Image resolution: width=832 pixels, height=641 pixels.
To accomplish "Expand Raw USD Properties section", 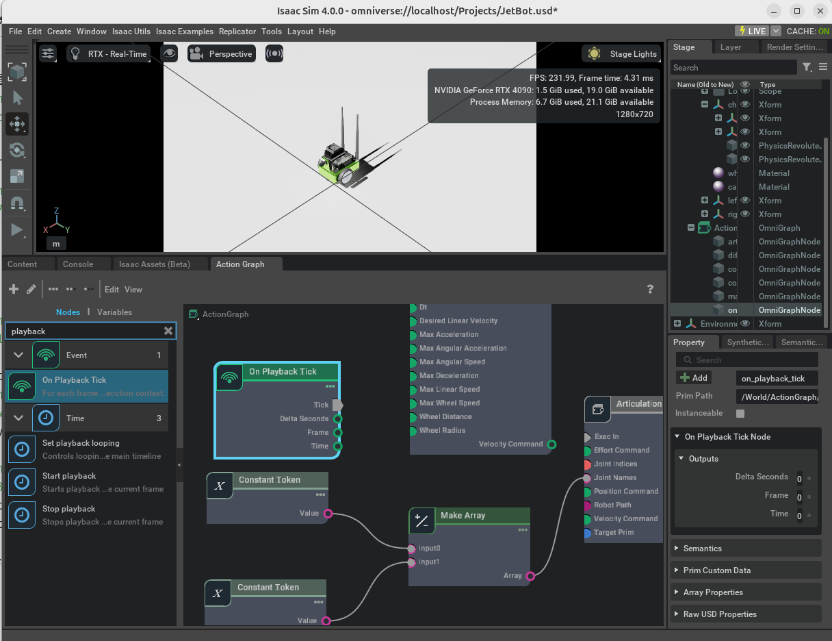I will click(x=746, y=614).
